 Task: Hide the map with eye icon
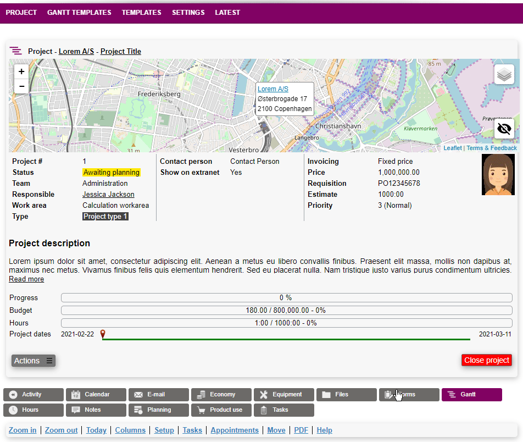504,129
